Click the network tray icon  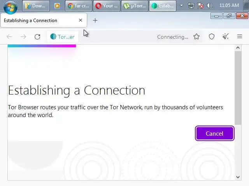pos(191,6)
